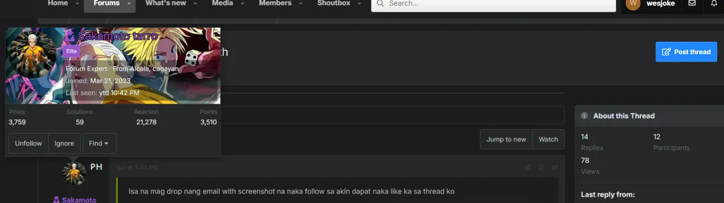Watch this thread
This screenshot has width=724, height=203.
pos(548,139)
